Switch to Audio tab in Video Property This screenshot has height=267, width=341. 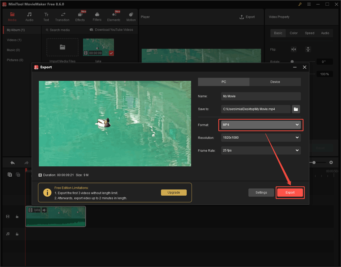coord(325,33)
